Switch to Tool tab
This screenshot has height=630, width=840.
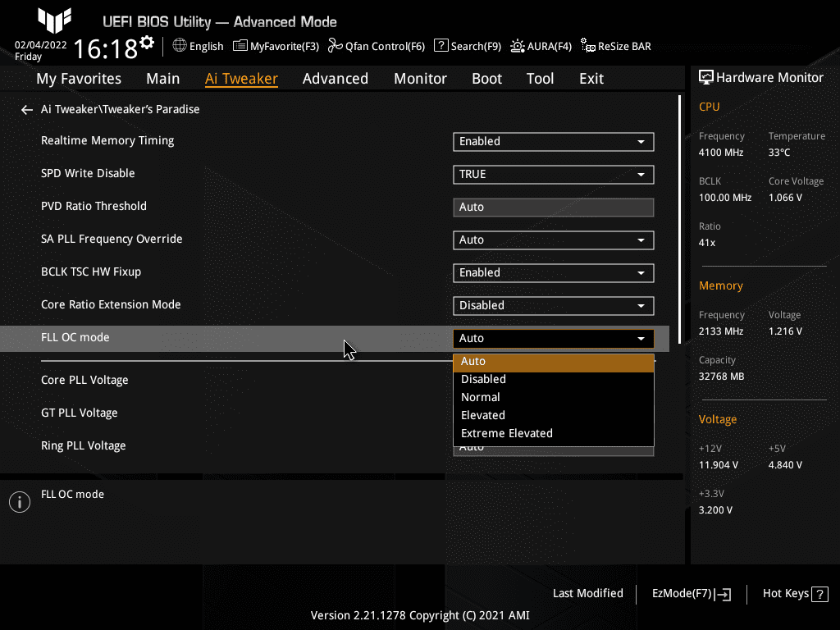tap(540, 79)
